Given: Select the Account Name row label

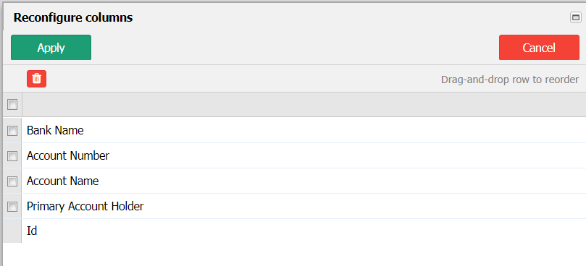Looking at the screenshot, I should [63, 181].
